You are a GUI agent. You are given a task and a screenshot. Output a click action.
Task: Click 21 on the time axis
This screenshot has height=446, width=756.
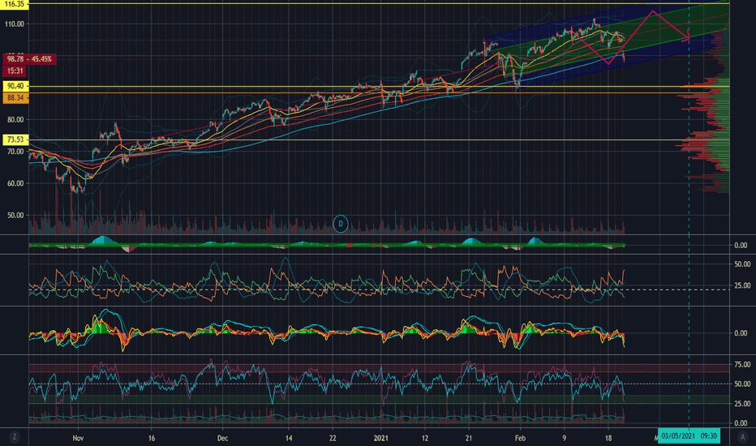[469, 438]
